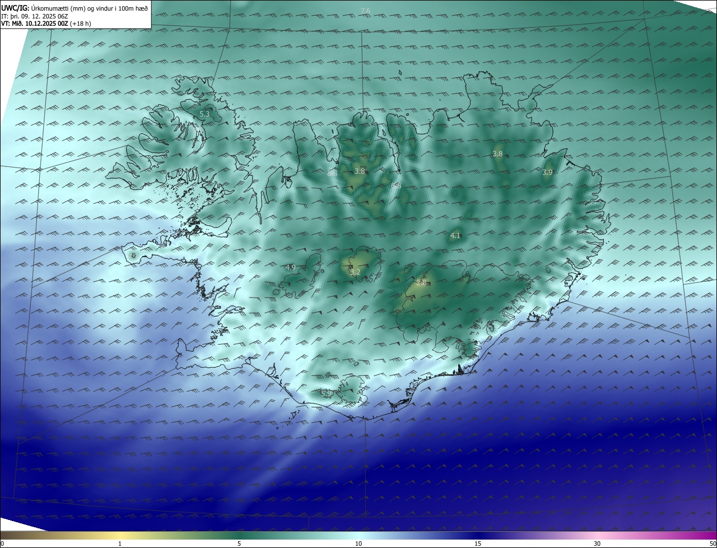Click the 5.3 precipitation value label
This screenshot has height=548, width=717.
click(x=204, y=114)
